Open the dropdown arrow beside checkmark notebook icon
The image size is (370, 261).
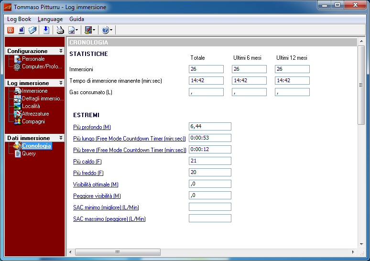coord(94,30)
